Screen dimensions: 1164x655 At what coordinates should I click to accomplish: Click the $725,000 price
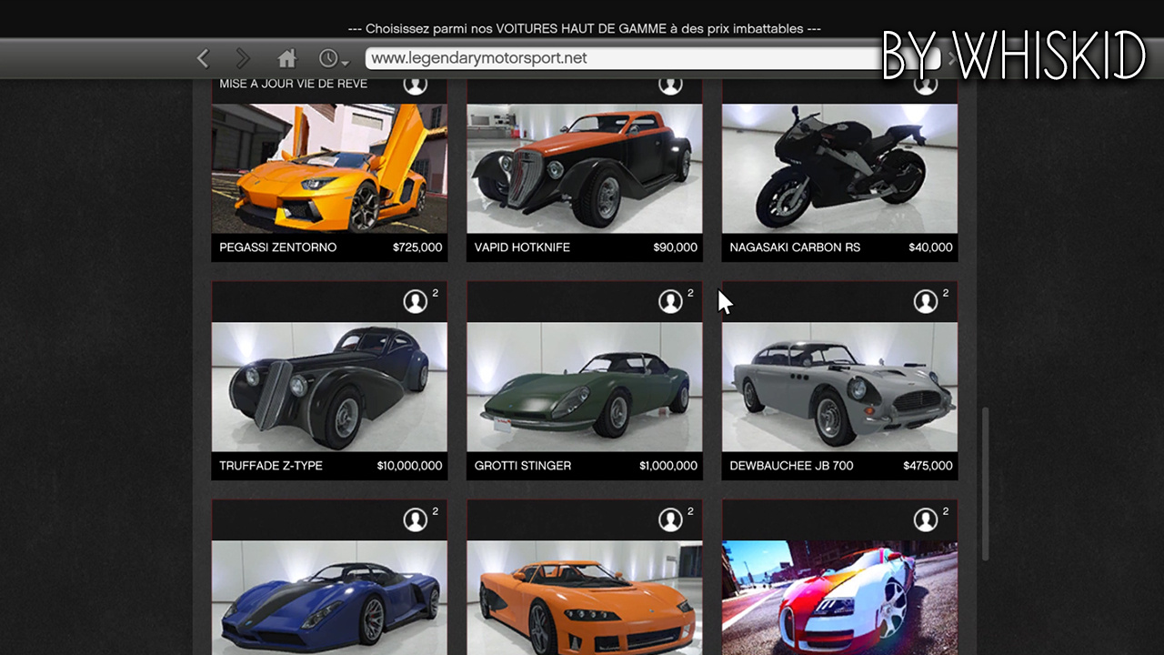417,247
